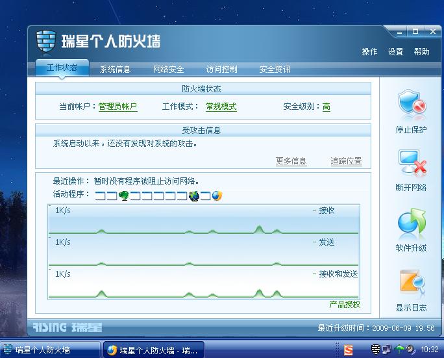
Task: Click the 活动程序 label
Action: coord(71,194)
